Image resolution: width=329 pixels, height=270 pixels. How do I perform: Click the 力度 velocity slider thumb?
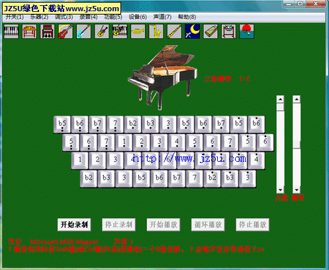[281, 108]
